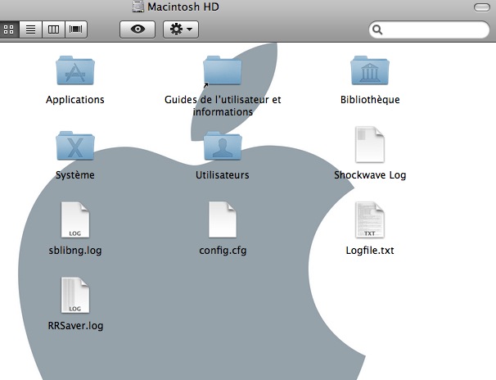Switch to list view
This screenshot has width=496, height=380.
click(30, 29)
